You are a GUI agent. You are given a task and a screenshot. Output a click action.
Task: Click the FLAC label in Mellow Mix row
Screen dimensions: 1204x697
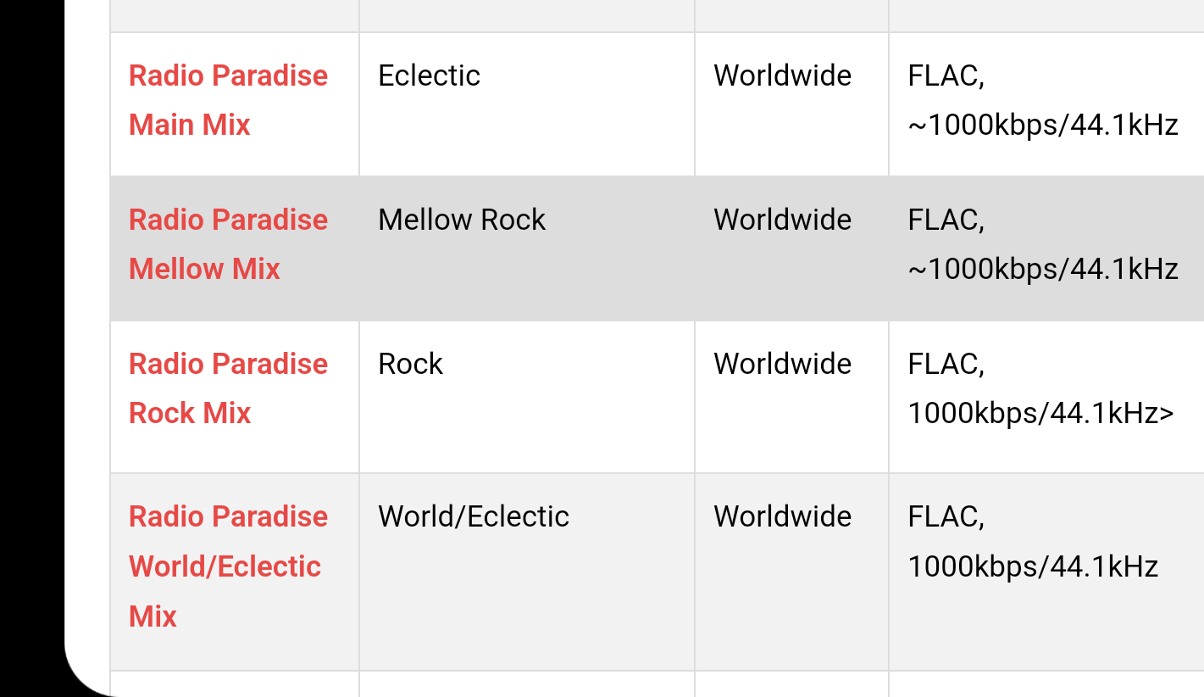coord(946,220)
